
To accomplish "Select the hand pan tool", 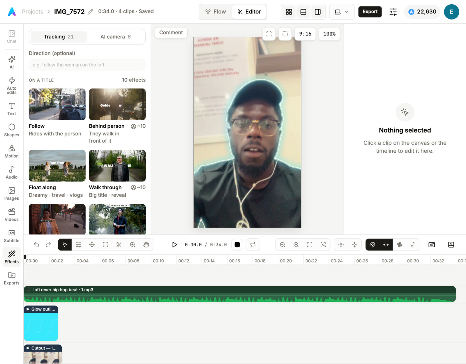I will point(146,245).
